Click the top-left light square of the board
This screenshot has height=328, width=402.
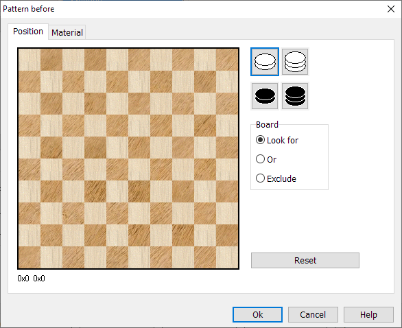click(x=29, y=60)
